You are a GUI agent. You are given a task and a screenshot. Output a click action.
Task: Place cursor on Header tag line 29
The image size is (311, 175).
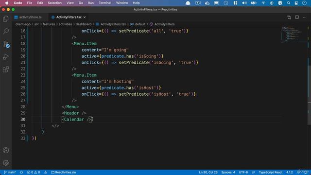click(x=74, y=113)
